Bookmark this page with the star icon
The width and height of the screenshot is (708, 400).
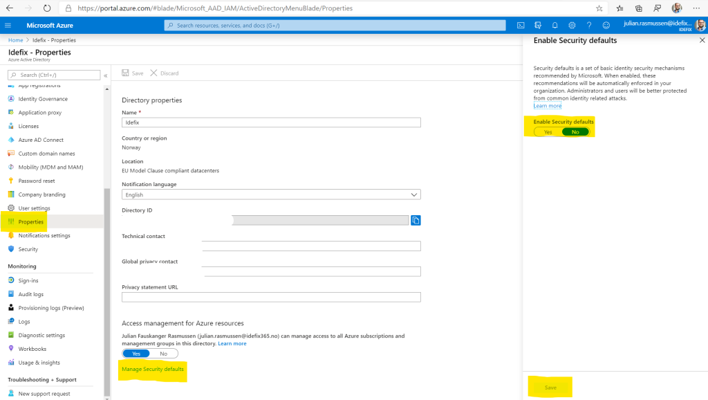click(x=599, y=8)
